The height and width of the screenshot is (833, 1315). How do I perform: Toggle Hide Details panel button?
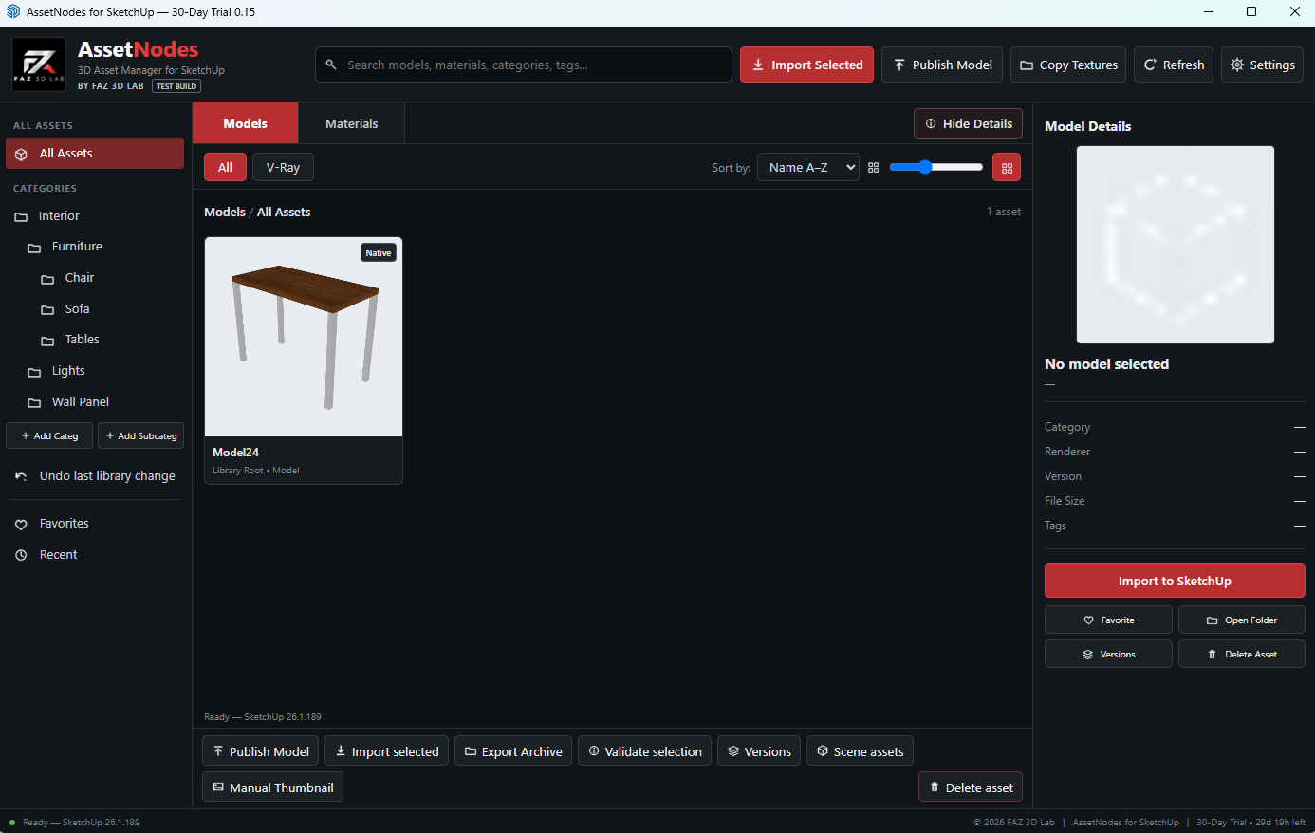point(968,123)
